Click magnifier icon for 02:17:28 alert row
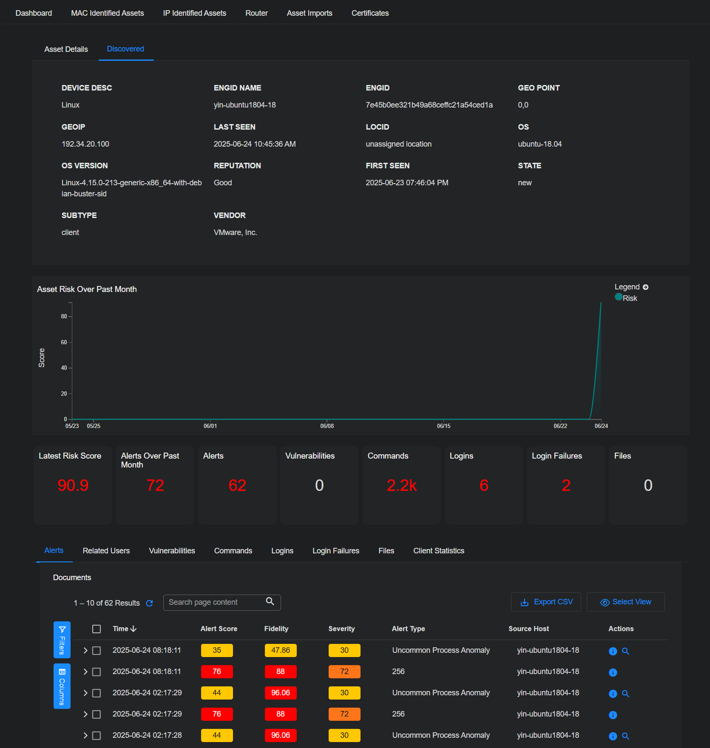 tap(625, 736)
